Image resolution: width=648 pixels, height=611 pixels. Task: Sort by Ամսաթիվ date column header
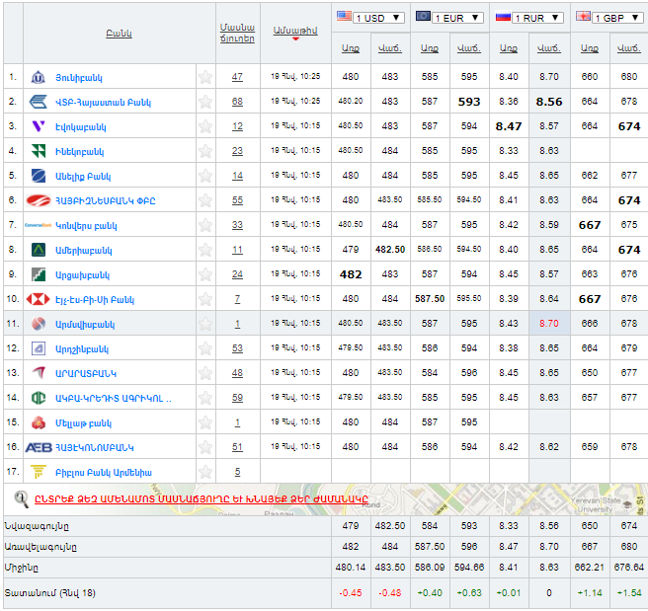pos(294,32)
